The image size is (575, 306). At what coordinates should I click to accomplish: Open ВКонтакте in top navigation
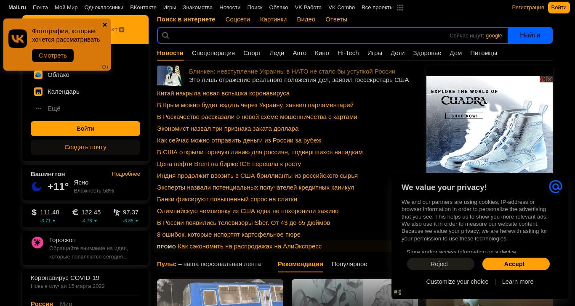tap(143, 8)
